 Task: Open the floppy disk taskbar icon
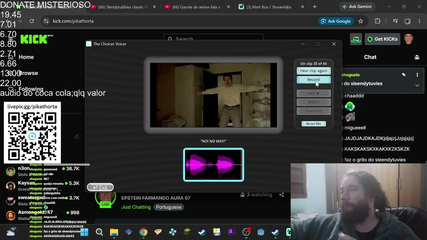(x=217, y=232)
